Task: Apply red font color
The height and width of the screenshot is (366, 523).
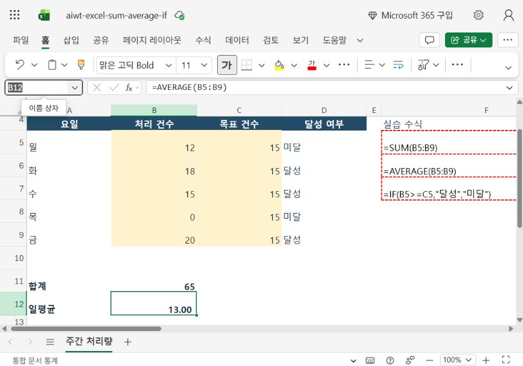Action: point(312,65)
